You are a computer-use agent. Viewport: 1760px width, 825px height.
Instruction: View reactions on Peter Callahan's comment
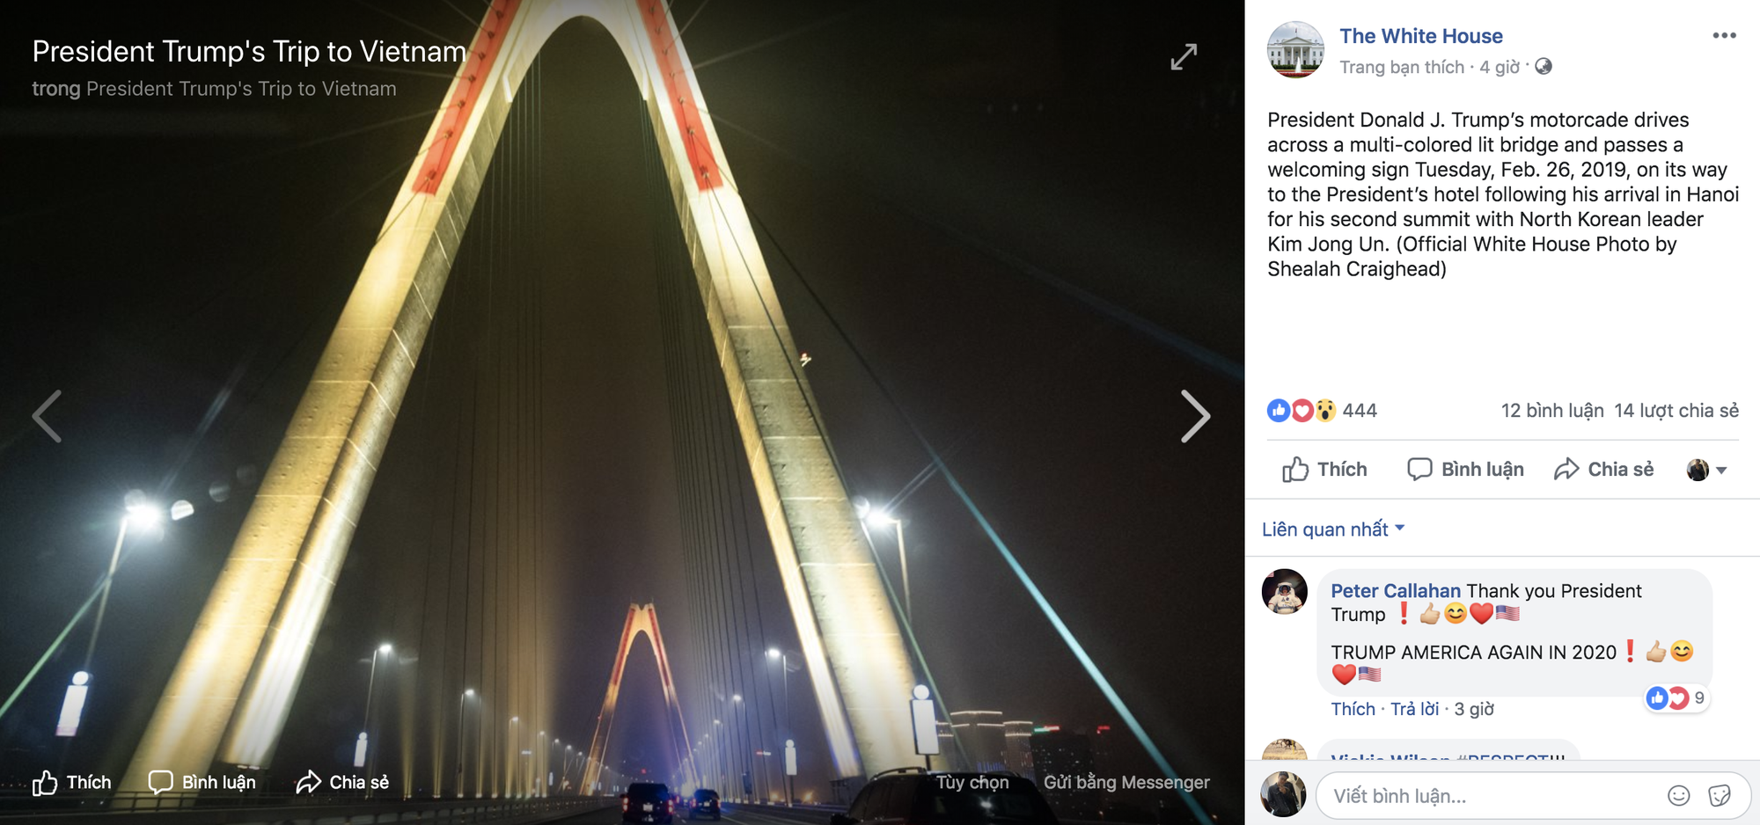coord(1676,698)
